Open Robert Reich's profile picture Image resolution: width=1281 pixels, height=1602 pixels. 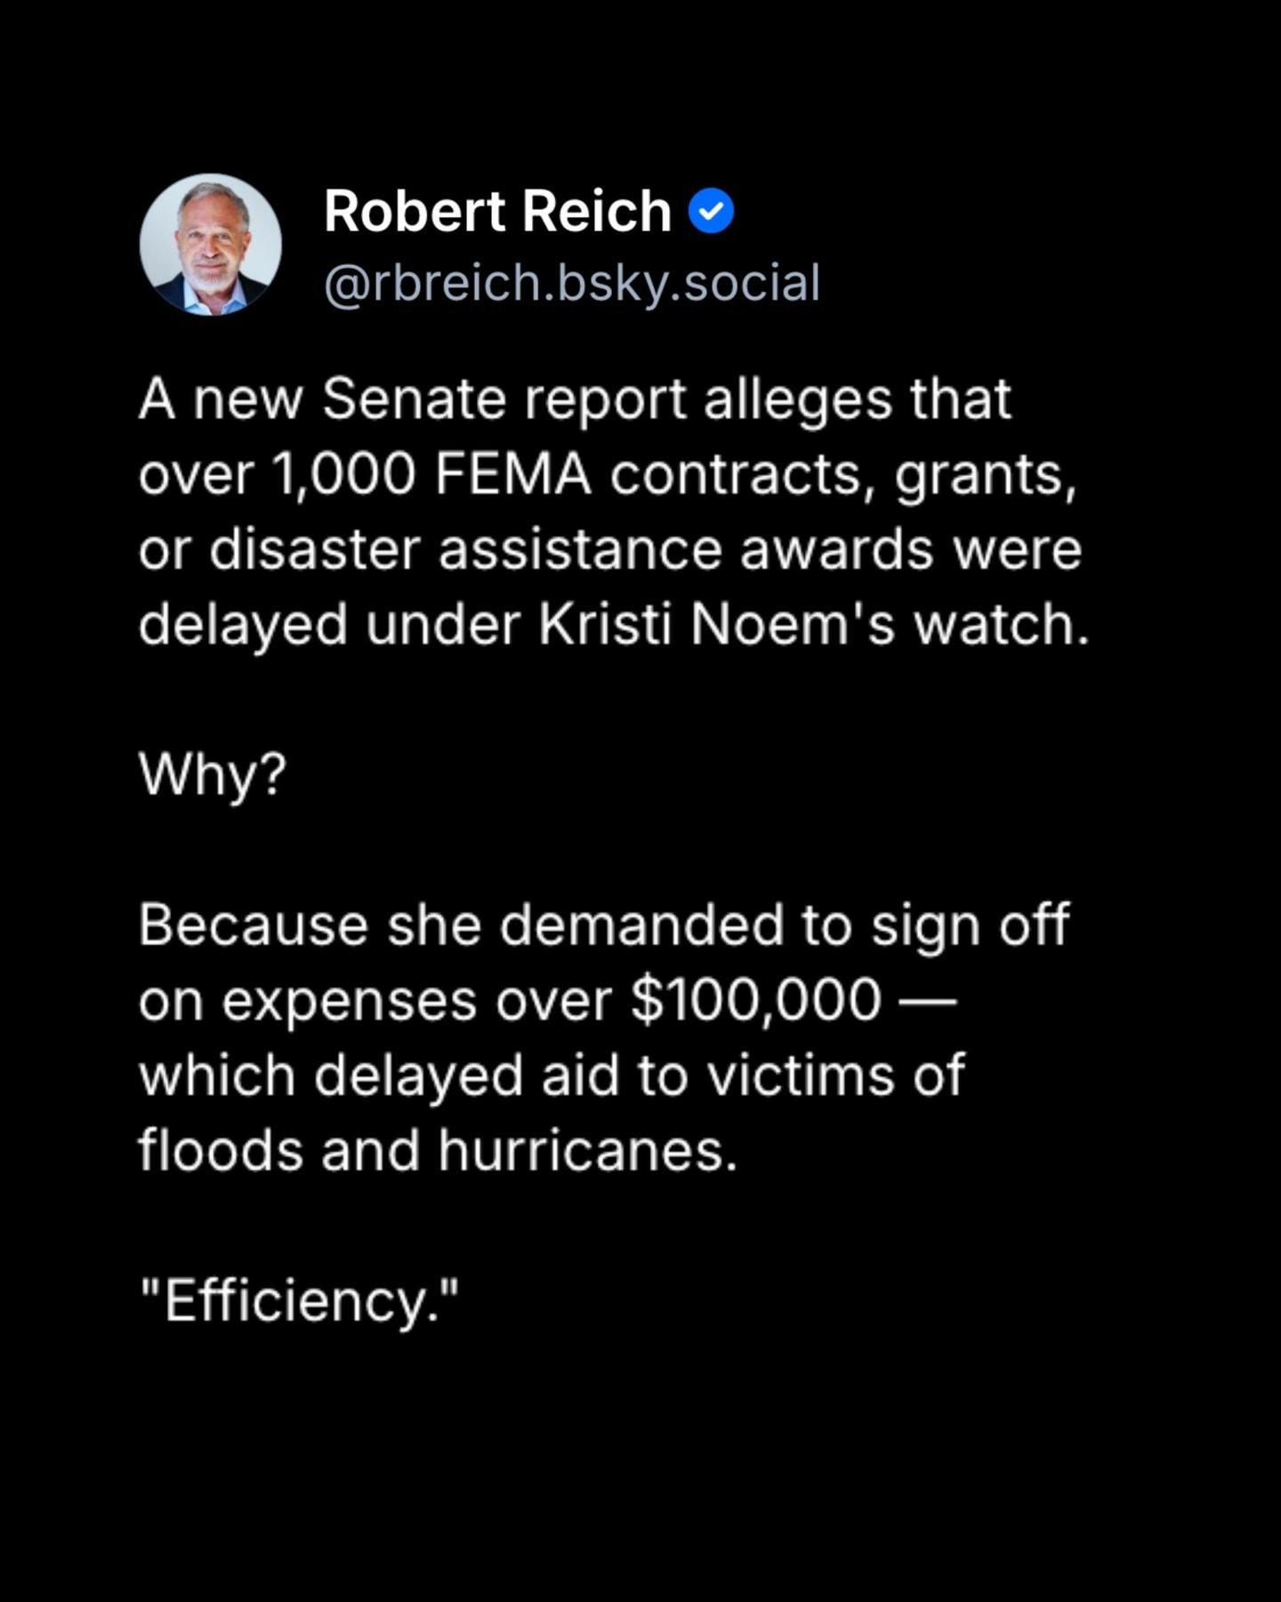[x=211, y=245]
